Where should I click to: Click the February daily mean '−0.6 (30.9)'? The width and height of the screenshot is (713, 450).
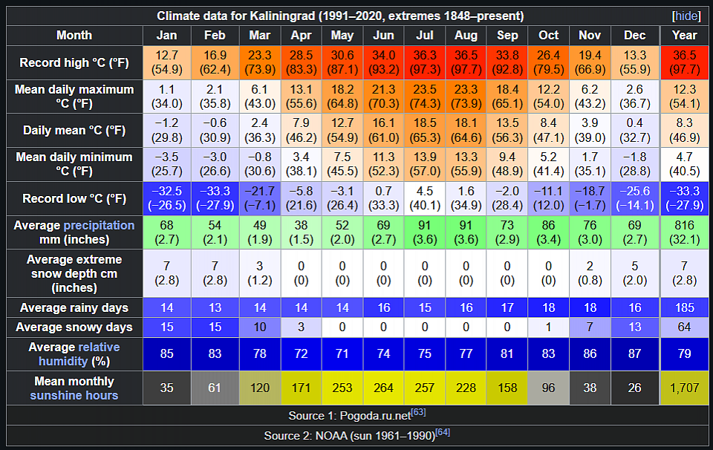215,131
